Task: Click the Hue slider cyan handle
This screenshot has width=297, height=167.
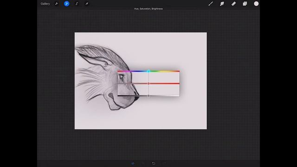Action: pyautogui.click(x=148, y=71)
